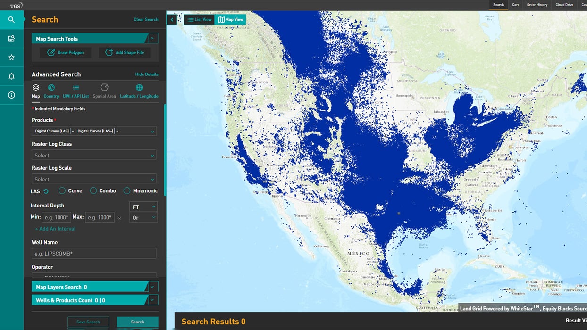Select the Combo radio button

point(93,191)
